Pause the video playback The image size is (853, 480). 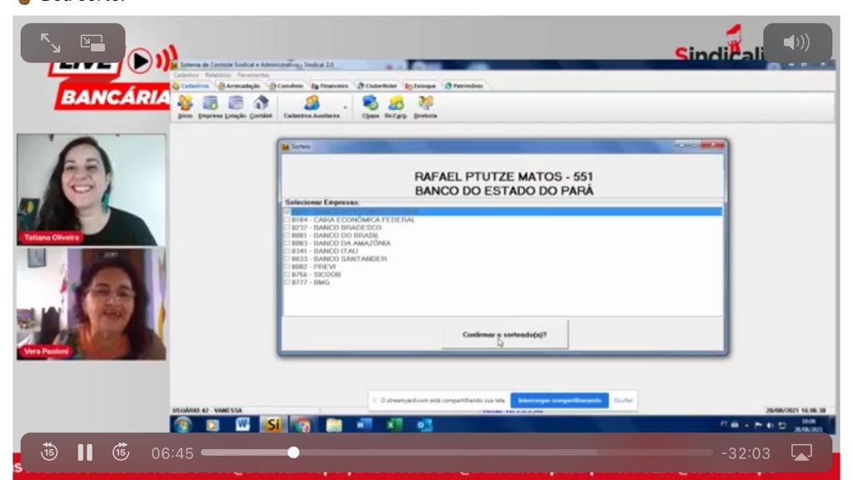click(85, 452)
